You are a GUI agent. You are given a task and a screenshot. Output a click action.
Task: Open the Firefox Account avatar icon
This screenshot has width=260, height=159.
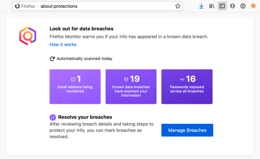pyautogui.click(x=233, y=6)
